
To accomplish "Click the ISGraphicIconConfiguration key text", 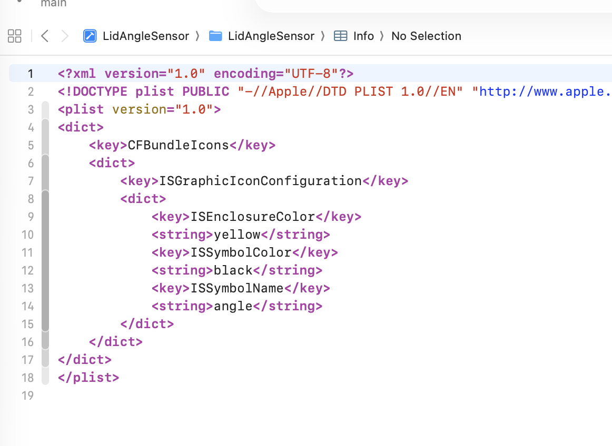I will click(x=260, y=181).
